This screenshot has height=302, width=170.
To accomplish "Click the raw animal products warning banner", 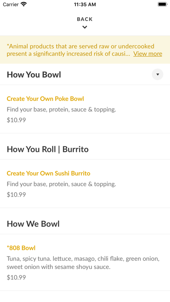I will tap(85, 50).
